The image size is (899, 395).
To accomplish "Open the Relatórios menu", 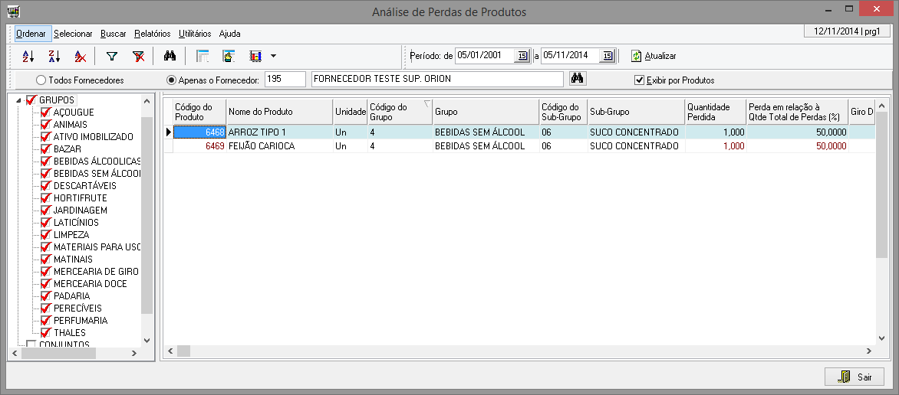I will click(x=152, y=34).
